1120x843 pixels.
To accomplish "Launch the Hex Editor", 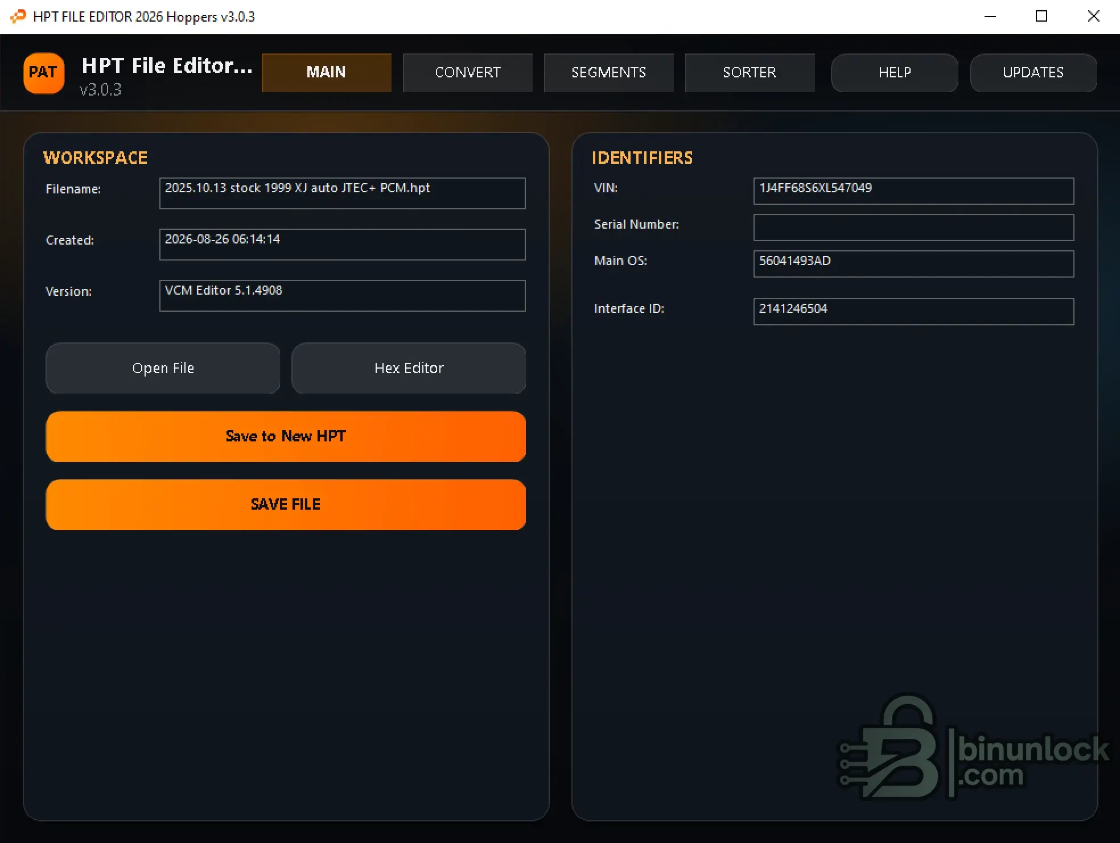I will [409, 368].
